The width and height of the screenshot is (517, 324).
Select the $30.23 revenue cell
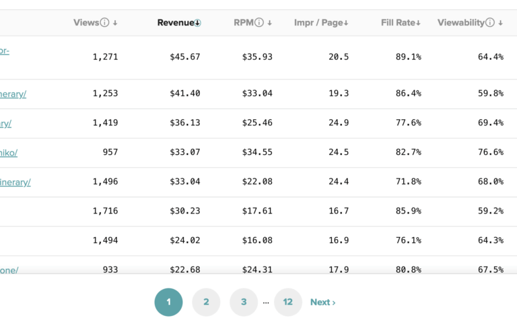[x=185, y=211]
